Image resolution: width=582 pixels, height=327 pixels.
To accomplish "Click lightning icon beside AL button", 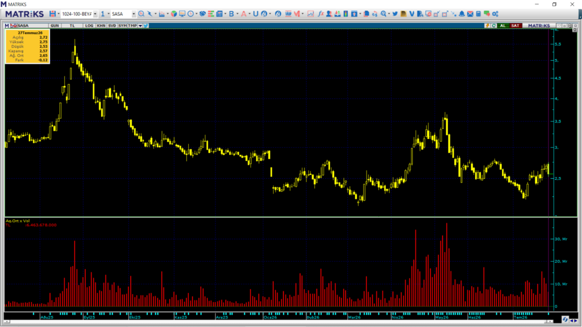I will point(487,26).
